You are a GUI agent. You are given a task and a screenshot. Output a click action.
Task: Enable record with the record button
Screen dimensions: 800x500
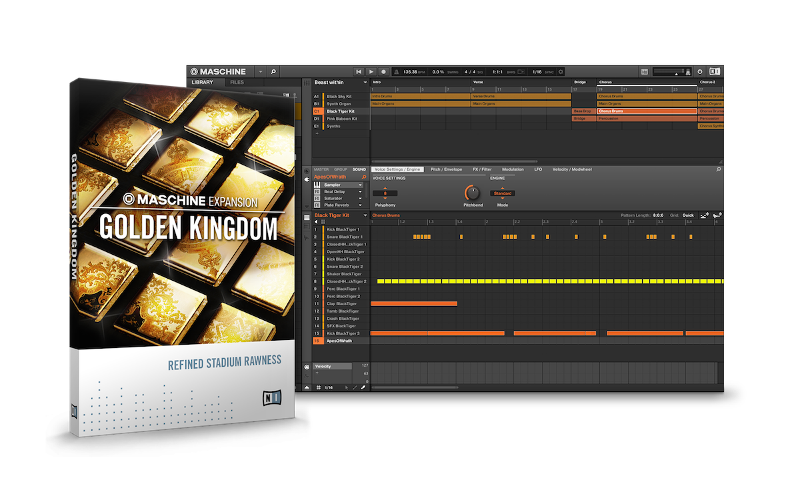385,71
